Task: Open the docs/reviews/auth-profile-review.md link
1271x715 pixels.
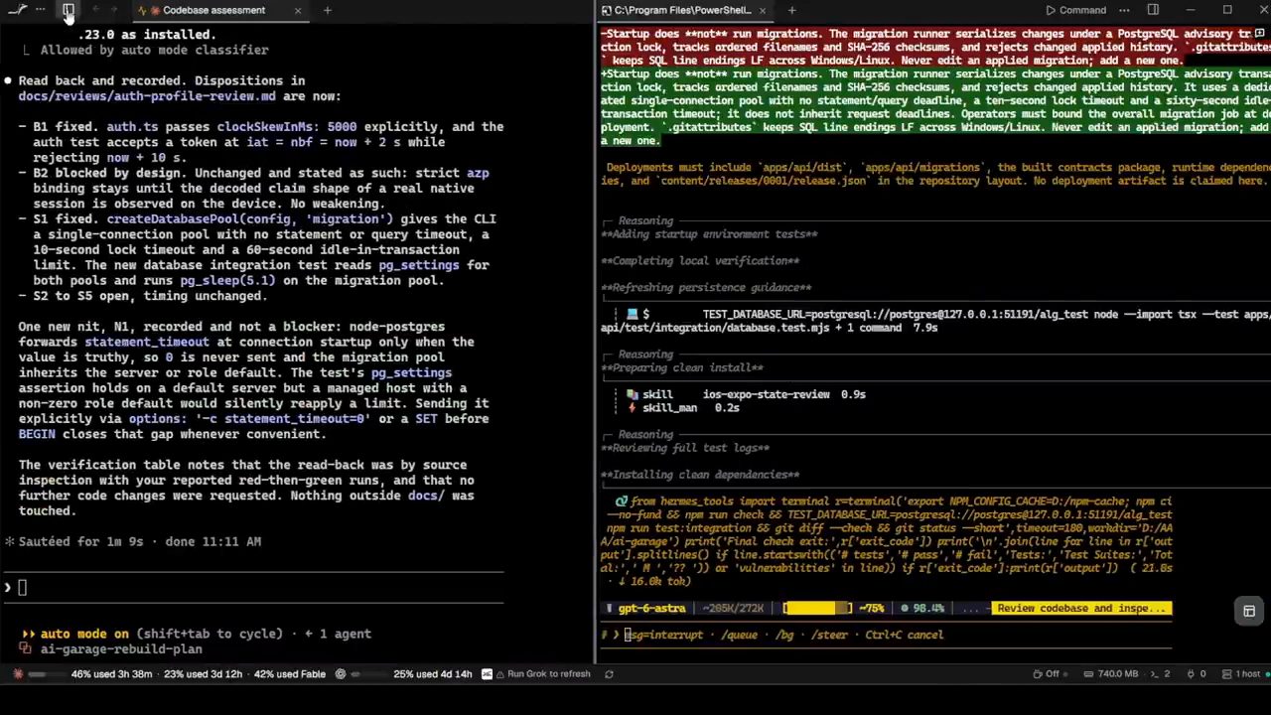Action: coord(147,96)
